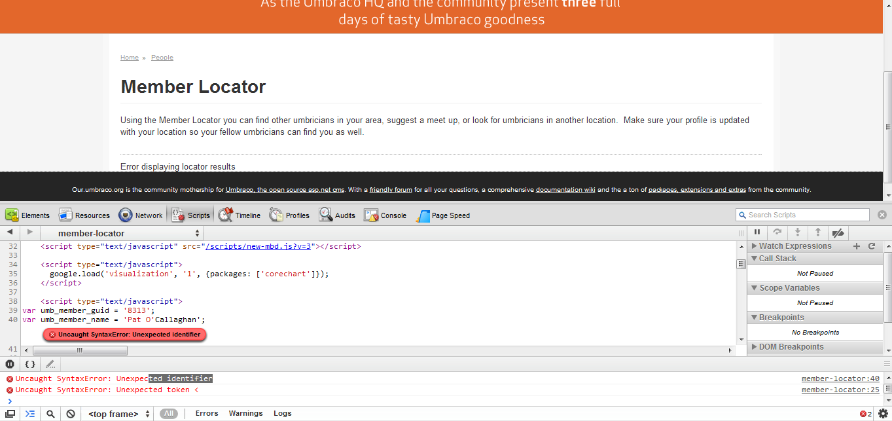892x421 pixels.
Task: Click line number 40 in gutter
Action: 13,320
